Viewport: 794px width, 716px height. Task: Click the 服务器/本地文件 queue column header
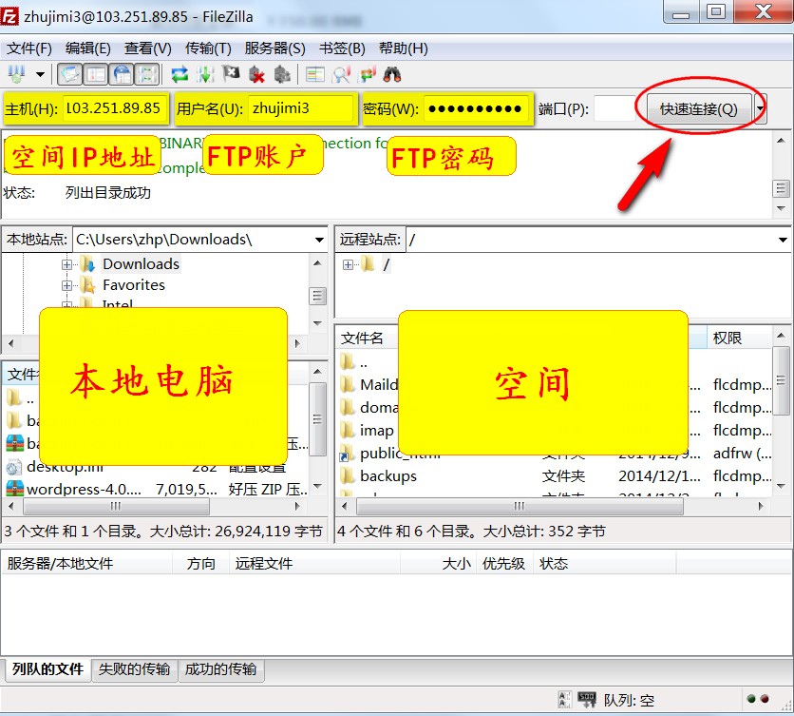86,563
